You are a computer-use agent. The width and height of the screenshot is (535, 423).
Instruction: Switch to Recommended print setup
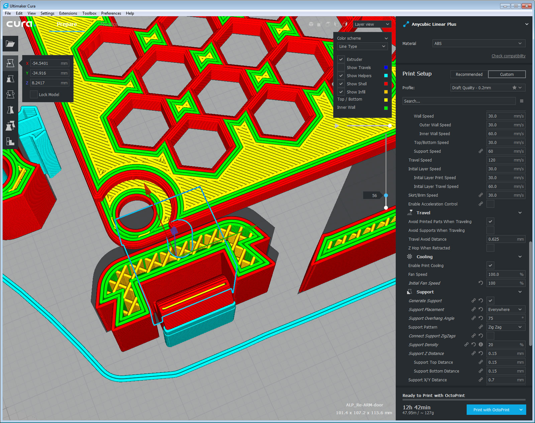coord(469,74)
